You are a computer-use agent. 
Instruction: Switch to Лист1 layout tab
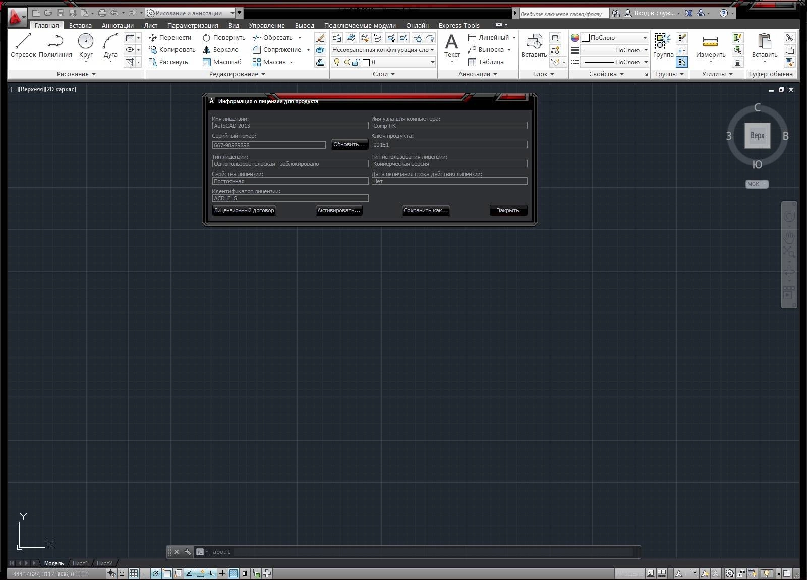(x=80, y=563)
